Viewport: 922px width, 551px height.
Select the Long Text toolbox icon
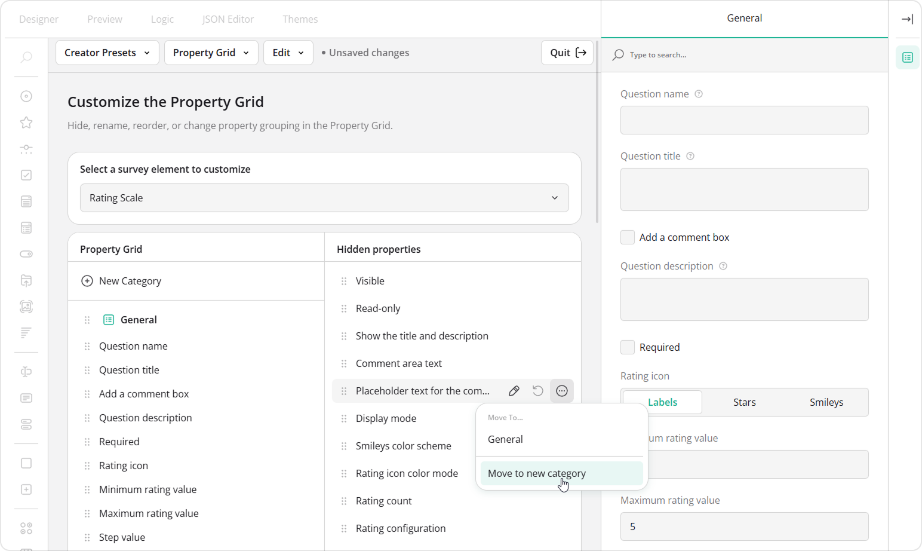(26, 398)
